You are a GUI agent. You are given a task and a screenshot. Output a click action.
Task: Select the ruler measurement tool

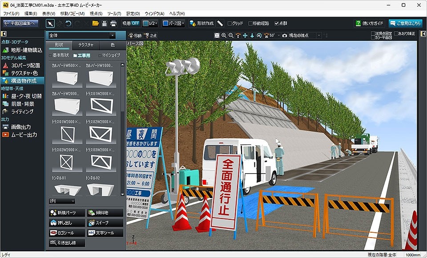click(x=220, y=23)
